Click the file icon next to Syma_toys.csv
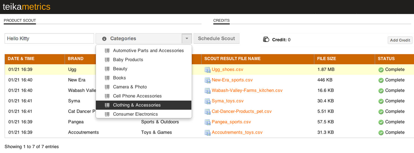 pyautogui.click(x=207, y=101)
